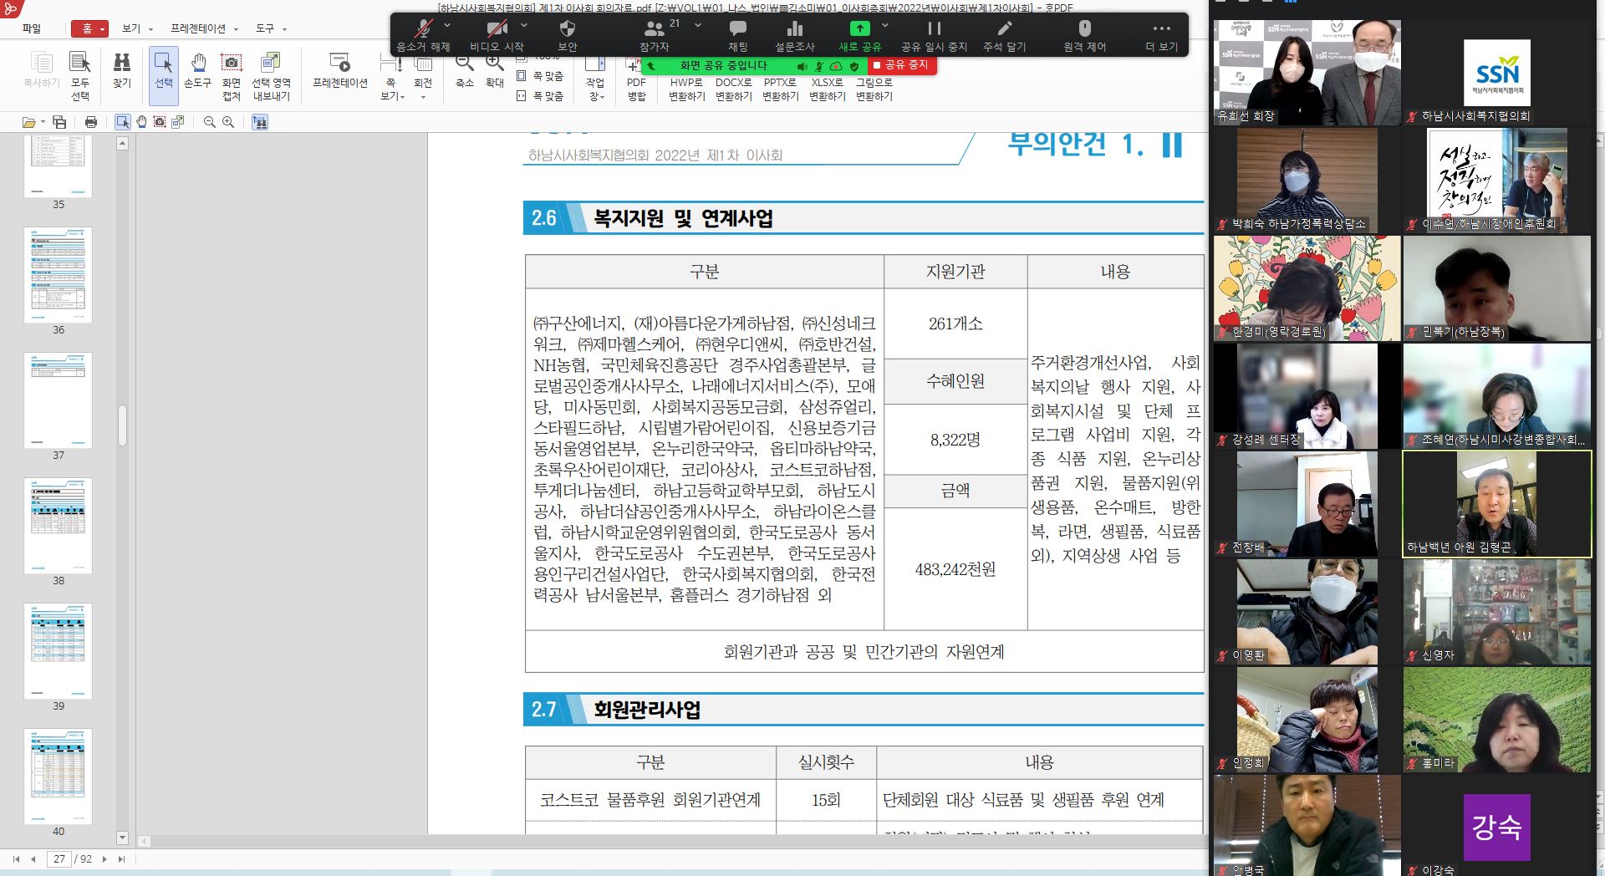
Task: Open Zoom 보안 security shield
Action: click(568, 36)
